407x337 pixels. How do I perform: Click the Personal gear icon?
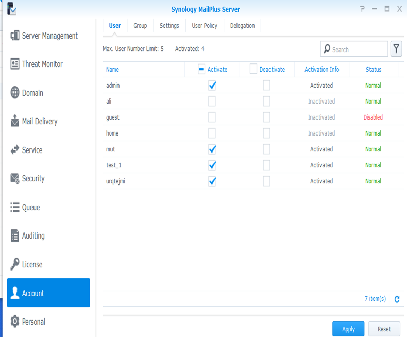point(15,322)
